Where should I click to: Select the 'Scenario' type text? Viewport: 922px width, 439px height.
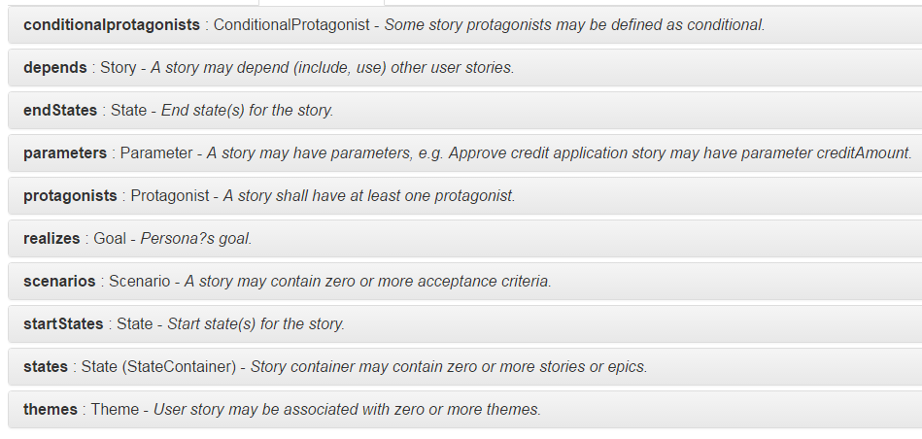(139, 281)
